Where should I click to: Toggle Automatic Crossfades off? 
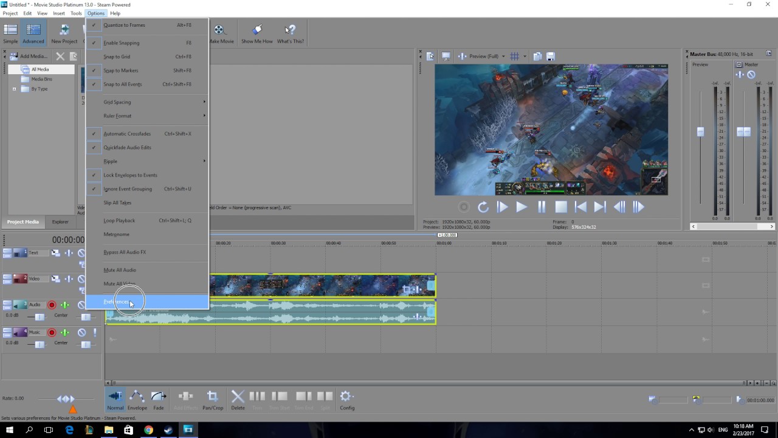147,134
